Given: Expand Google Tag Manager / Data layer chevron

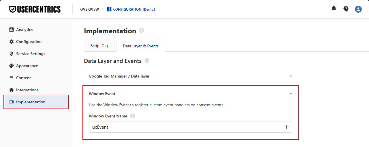Looking at the screenshot, I should tap(291, 76).
